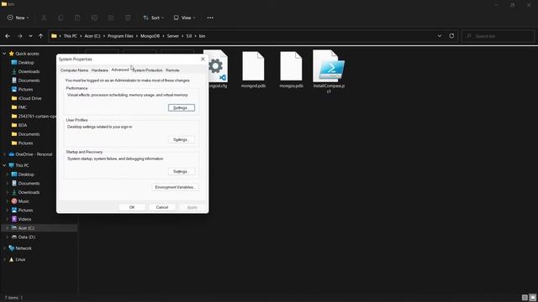This screenshot has width=538, height=302.
Task: Close the System Properties dialog
Action: (203, 60)
